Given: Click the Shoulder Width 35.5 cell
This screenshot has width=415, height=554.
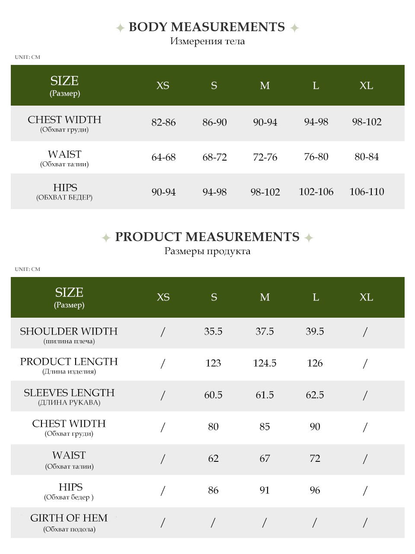Looking at the screenshot, I should [x=213, y=332].
